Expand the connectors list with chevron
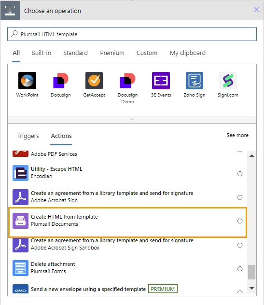The width and height of the screenshot is (264, 305). coord(132,119)
